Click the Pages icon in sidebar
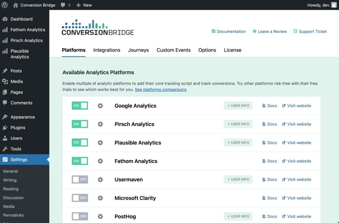Image resolution: width=339 pixels, height=223 pixels. (x=5, y=92)
